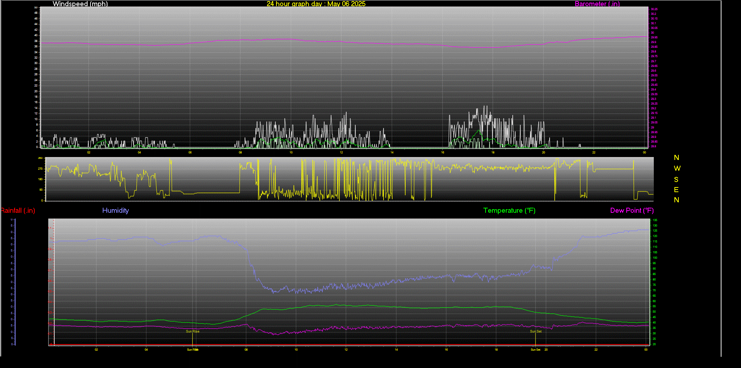Image resolution: width=741 pixels, height=368 pixels.
Task: Click the red 'Rainfall (.in)' label
Action: tap(18, 211)
